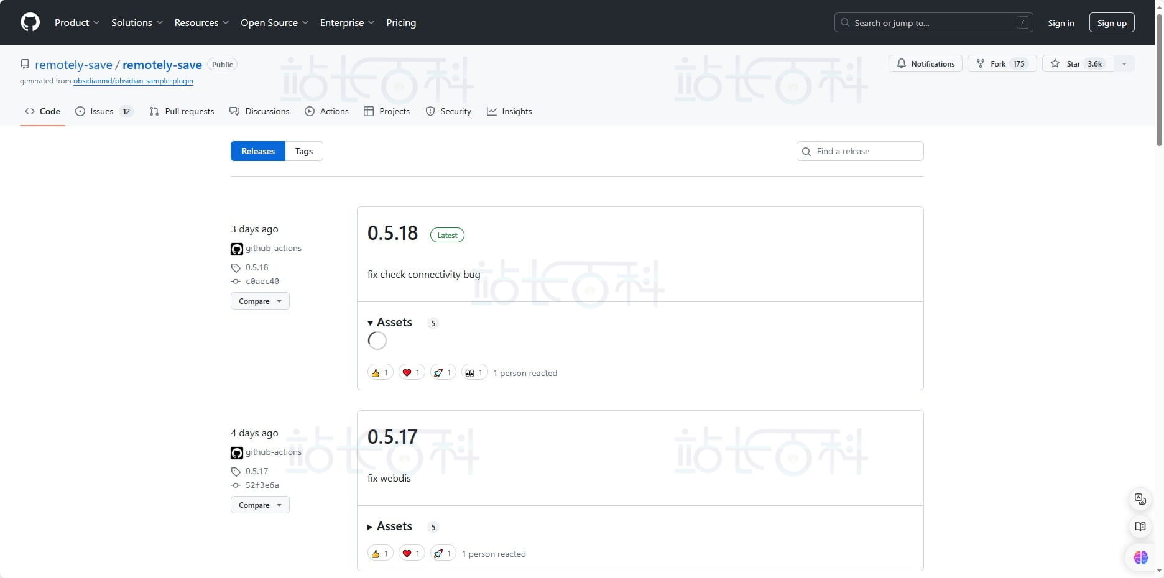Screen dimensions: 1164x578
Task: Star the repository
Action: point(1078,63)
